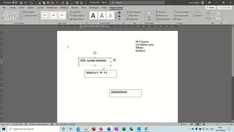Click the Redo arrow icon
234x132 pixels.
[31, 3]
